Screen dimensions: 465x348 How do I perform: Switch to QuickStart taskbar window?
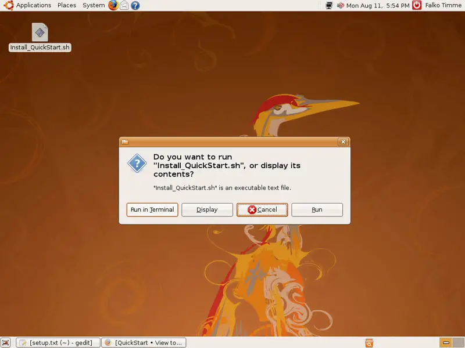pyautogui.click(x=144, y=343)
